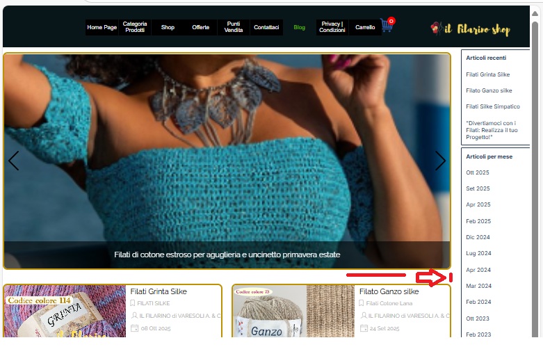The width and height of the screenshot is (543, 347).
Task: Advance slider with right arrow
Action: [x=440, y=161]
